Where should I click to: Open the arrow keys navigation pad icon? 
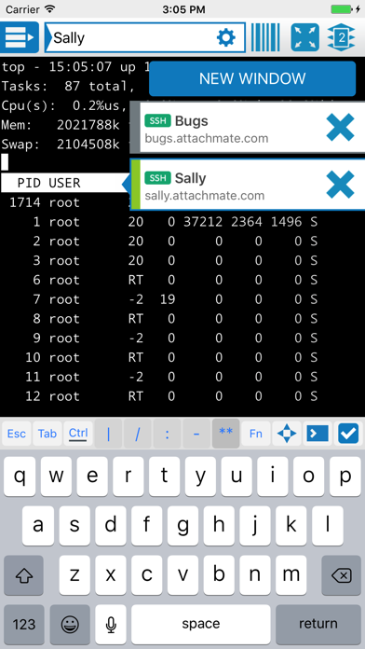pyautogui.click(x=287, y=434)
